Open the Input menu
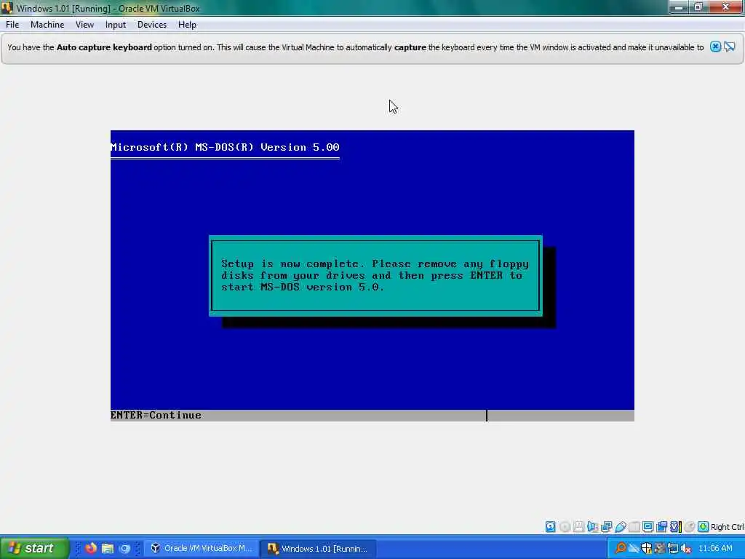The height and width of the screenshot is (559, 745). [116, 25]
